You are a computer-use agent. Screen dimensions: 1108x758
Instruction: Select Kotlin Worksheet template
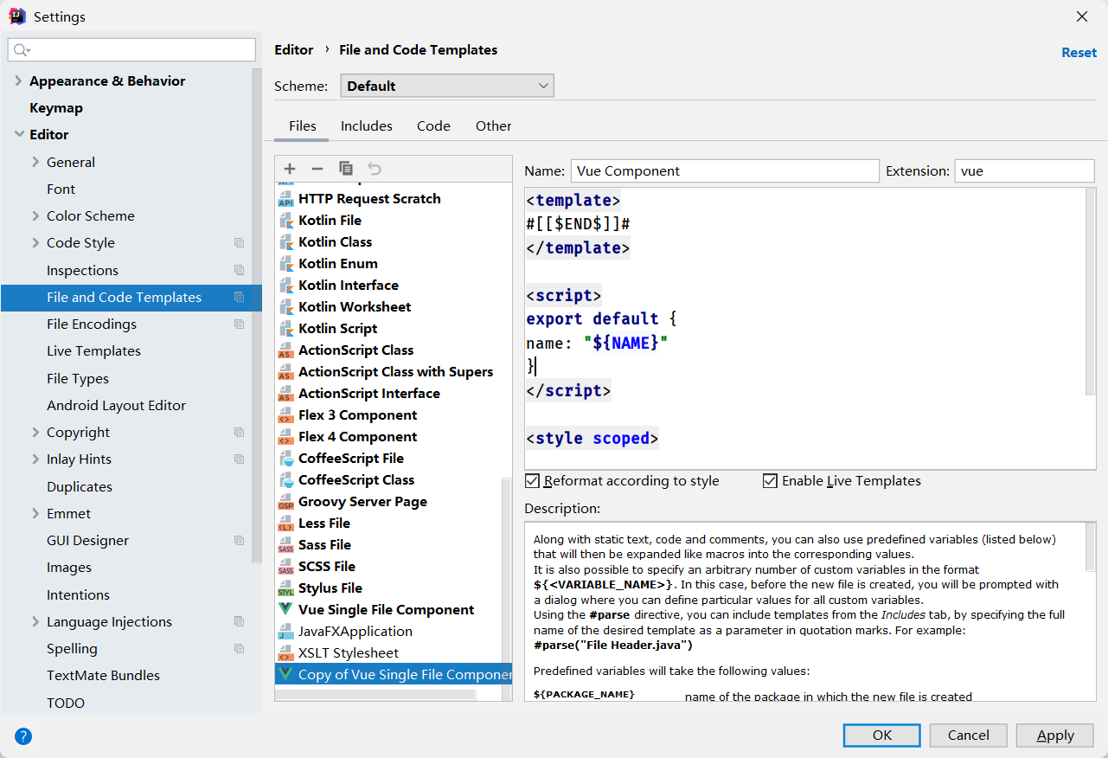355,307
